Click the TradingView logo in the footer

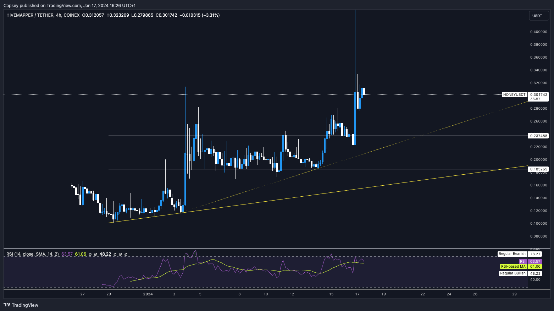coord(21,305)
